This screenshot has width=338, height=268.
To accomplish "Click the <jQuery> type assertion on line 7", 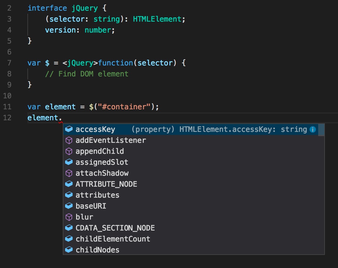I will click(x=80, y=63).
